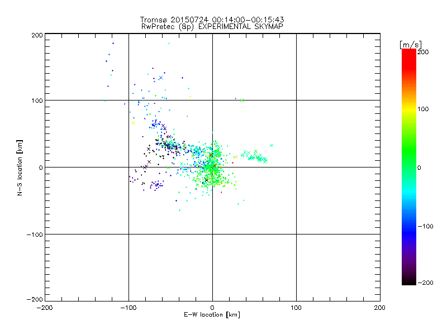Click the x-axis '100' tick label
This screenshot has width=447, height=335.
296,308
